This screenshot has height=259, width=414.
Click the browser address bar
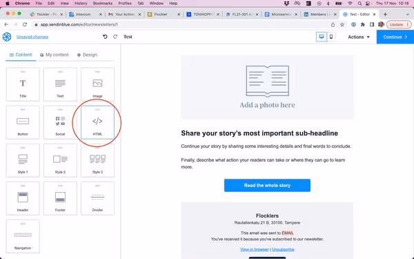(182, 25)
